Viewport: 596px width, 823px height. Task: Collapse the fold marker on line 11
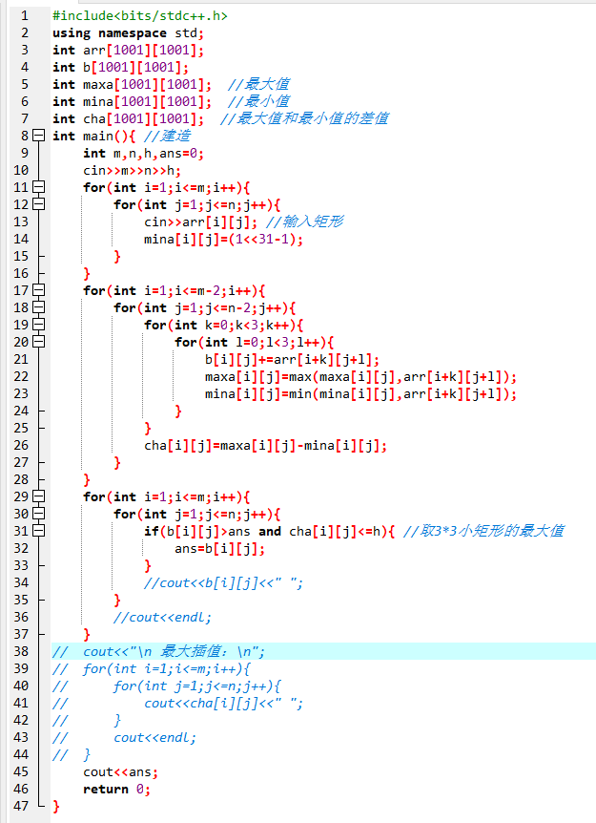[x=38, y=188]
